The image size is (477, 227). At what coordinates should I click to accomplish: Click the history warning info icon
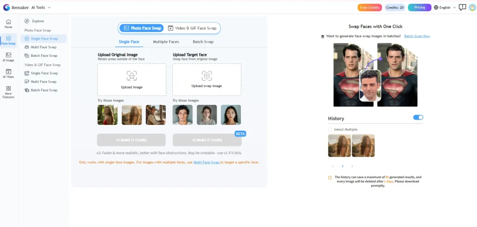[x=330, y=178]
